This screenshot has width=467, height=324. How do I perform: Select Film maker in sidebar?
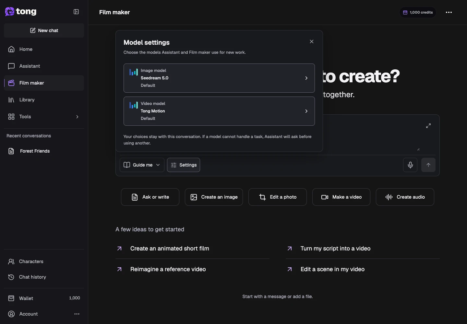(x=44, y=83)
